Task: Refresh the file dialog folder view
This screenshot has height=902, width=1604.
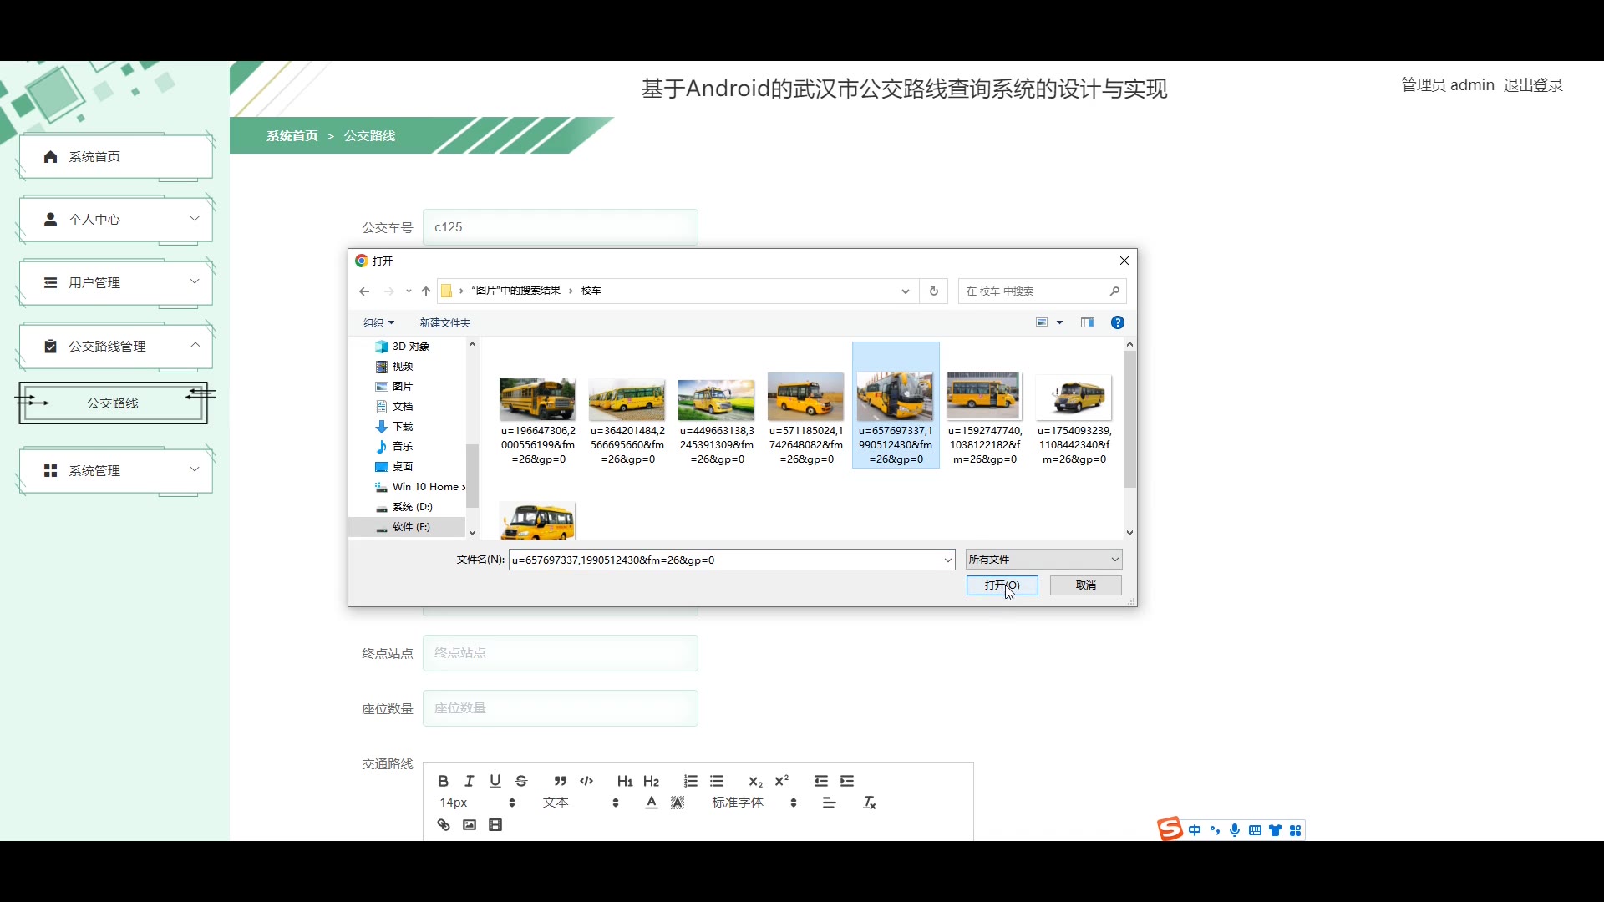Action: (x=934, y=291)
